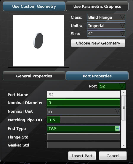Cancel the part insertion dialog
Viewport: 133px width, 164px height.
tap(113, 156)
